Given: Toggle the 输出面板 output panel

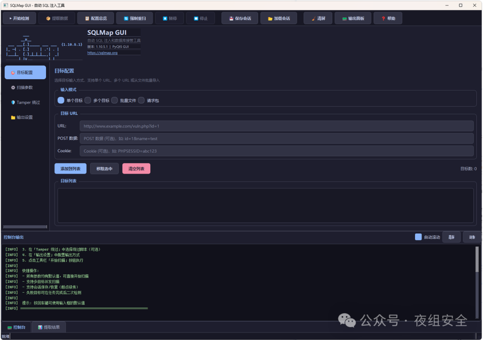Looking at the screenshot, I should 353,18.
